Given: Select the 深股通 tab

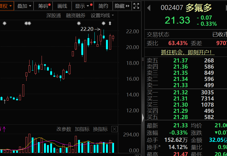Looking at the screenshot, I should tap(54, 16).
